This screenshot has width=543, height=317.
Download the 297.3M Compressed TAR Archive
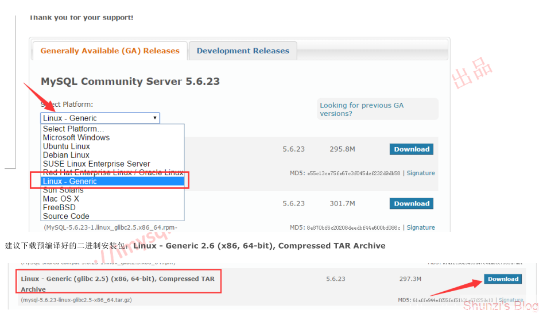[x=503, y=279]
